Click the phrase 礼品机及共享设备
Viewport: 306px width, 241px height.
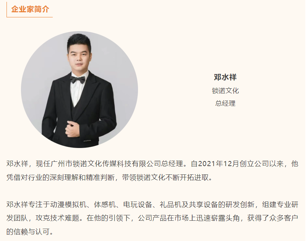[x=189, y=204]
